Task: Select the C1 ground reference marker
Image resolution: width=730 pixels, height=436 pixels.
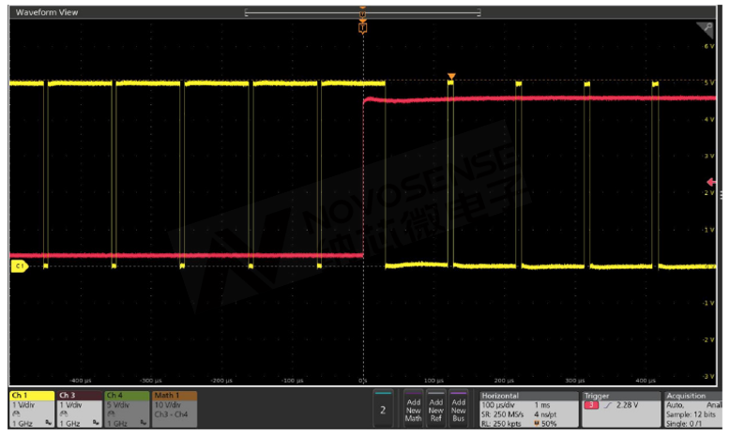Action: coord(18,267)
